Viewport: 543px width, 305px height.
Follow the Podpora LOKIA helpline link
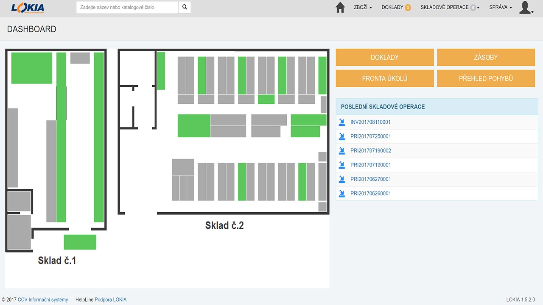110,299
